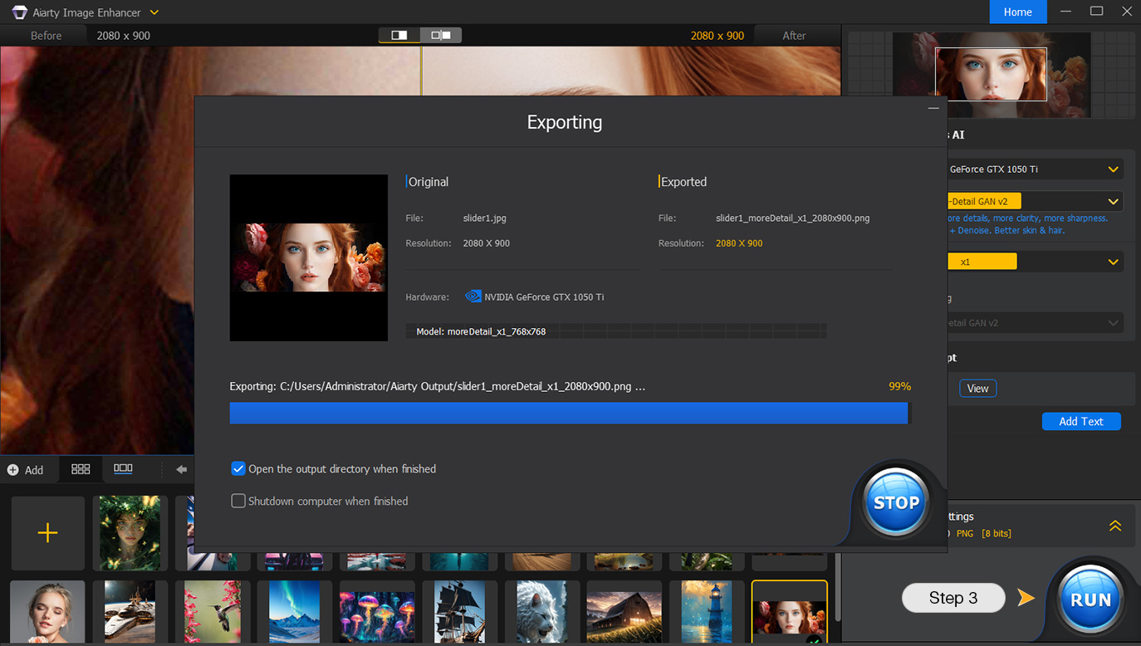
Task: Switch to the filmstrip view layout
Action: coord(123,469)
